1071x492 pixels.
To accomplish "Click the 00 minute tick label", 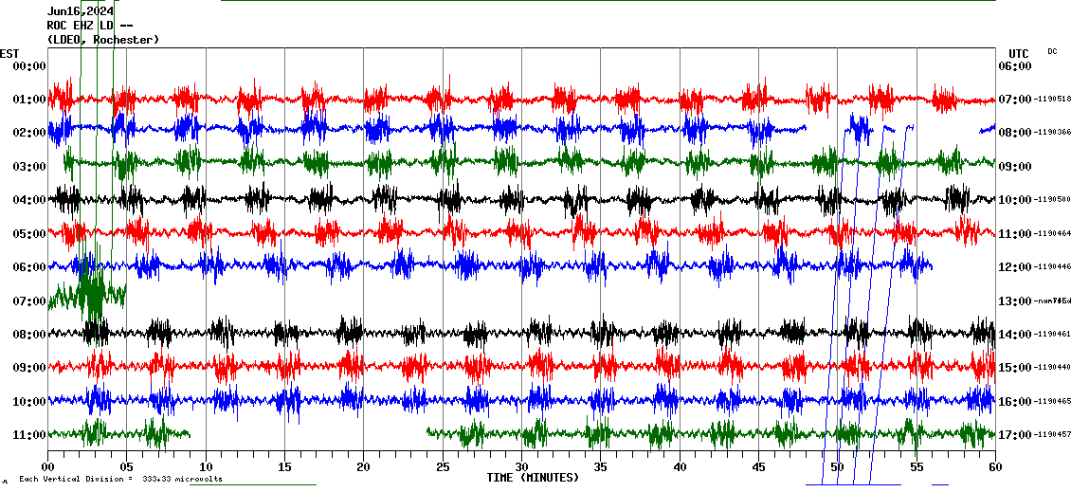I will tap(48, 466).
